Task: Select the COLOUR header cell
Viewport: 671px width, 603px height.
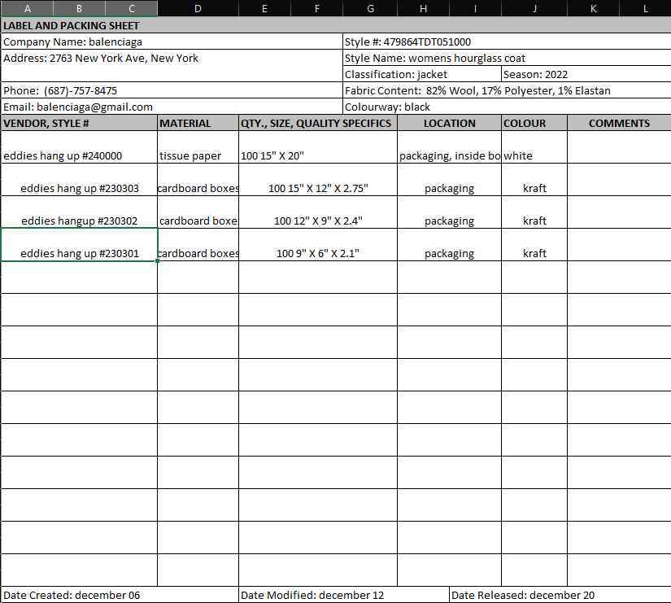Action: [x=534, y=123]
